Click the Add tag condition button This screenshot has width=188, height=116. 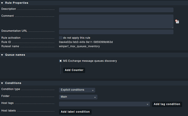[167, 104]
